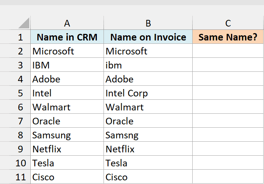Select cell B7 containing Oracle
This screenshot has height=184, width=264.
tap(148, 121)
